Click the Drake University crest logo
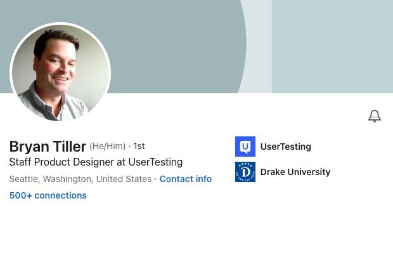Viewport: 393px width, 255px height. (x=245, y=172)
